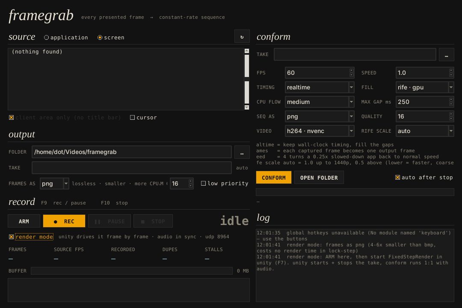Click source list scroll up arrow
The width and height of the screenshot is (462, 308).
pos(247,51)
